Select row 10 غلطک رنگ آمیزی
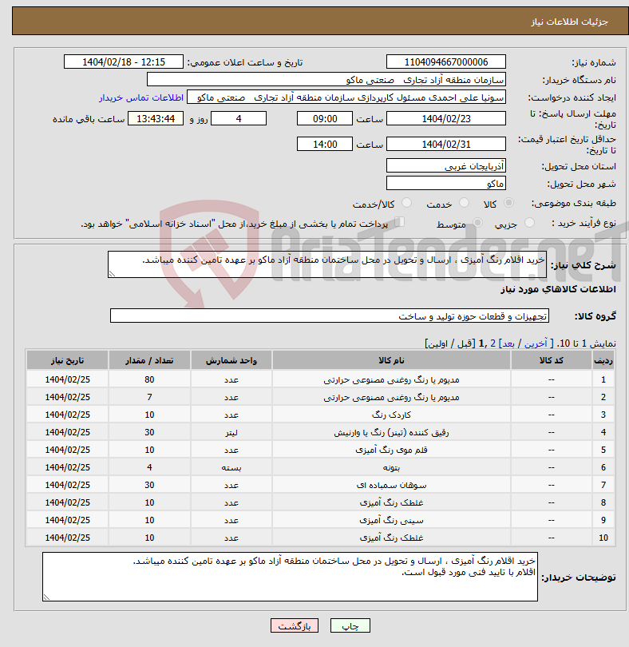Viewport: 629px width, 647px height. coord(391,538)
